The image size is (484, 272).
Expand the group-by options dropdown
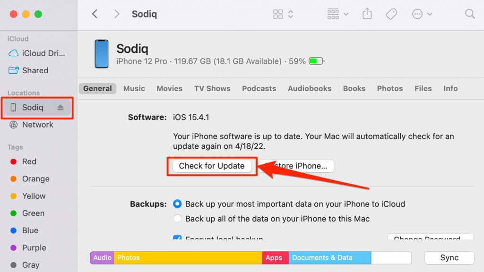click(x=337, y=14)
